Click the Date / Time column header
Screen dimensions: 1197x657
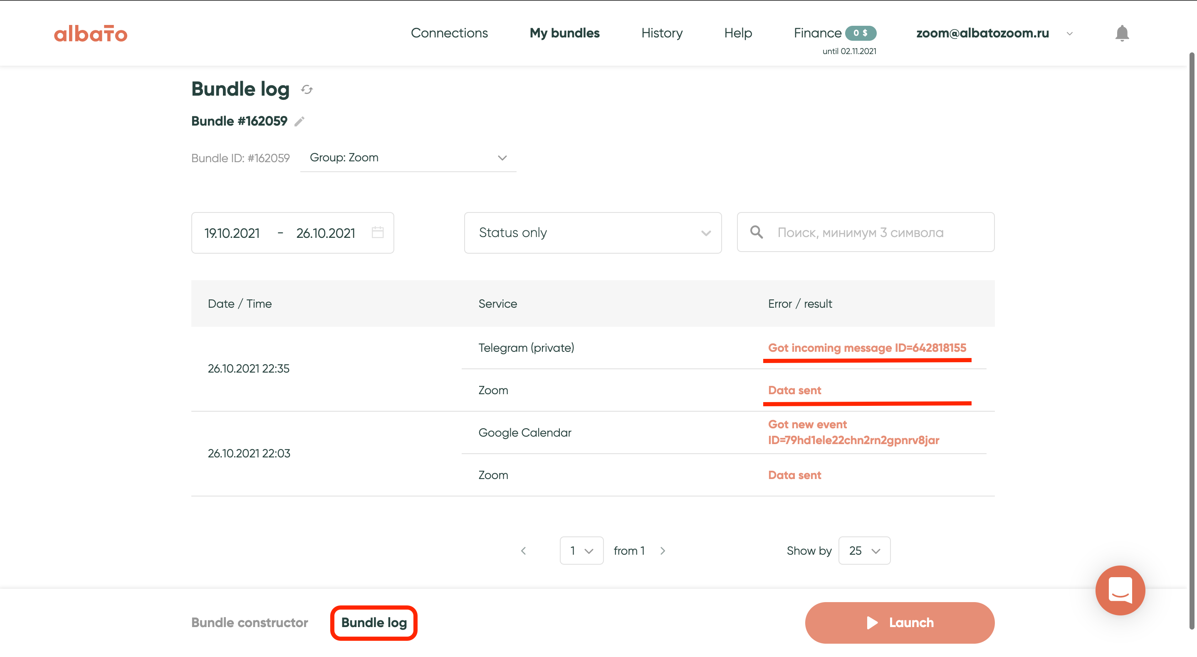[240, 304]
